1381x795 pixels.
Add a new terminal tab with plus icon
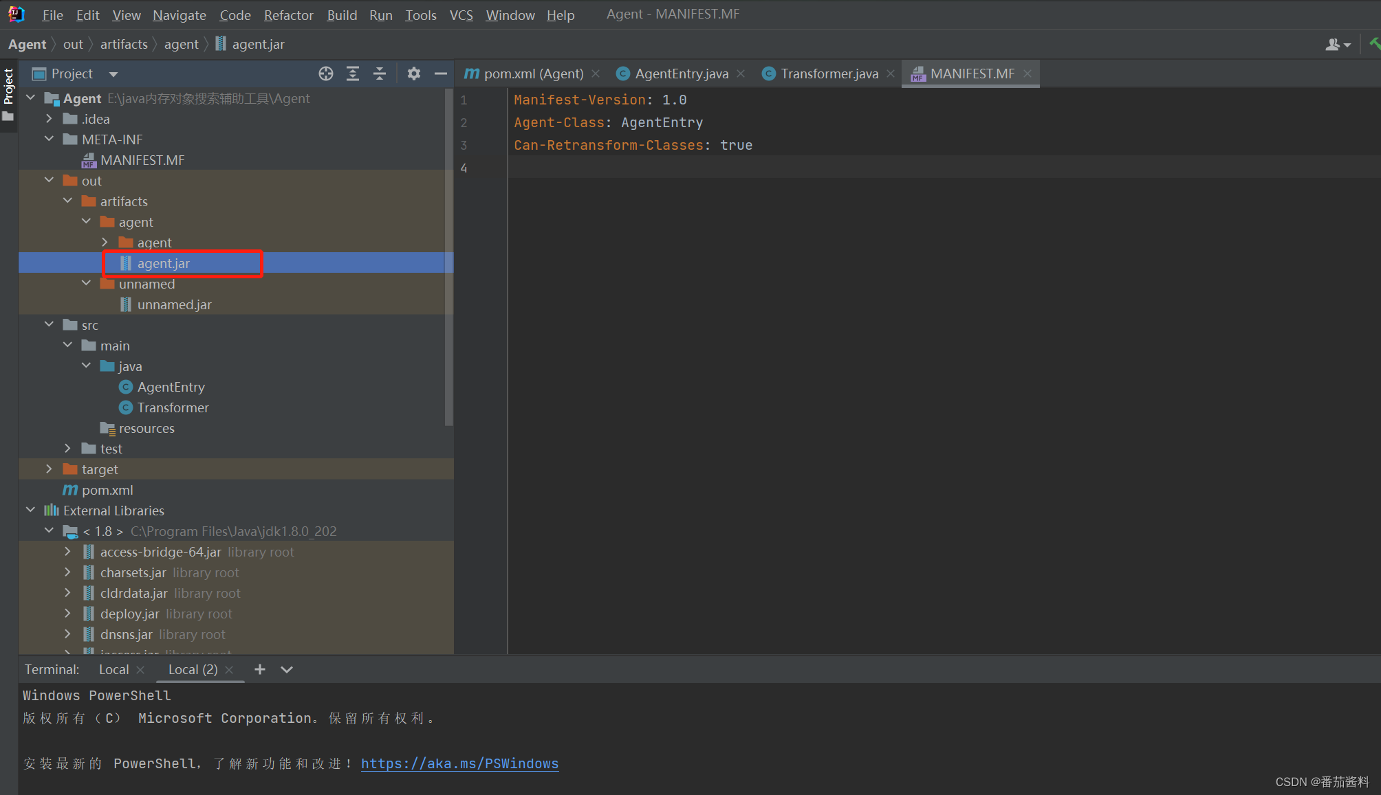tap(259, 669)
